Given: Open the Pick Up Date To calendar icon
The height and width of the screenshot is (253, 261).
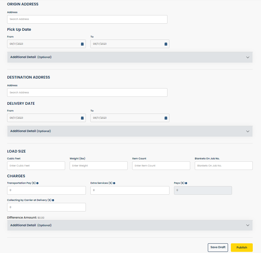Looking at the screenshot, I should (166, 44).
